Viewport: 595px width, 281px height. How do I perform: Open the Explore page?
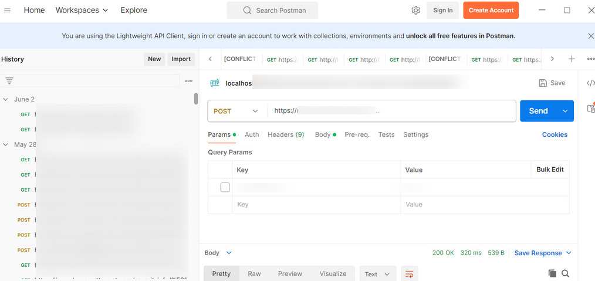point(134,10)
